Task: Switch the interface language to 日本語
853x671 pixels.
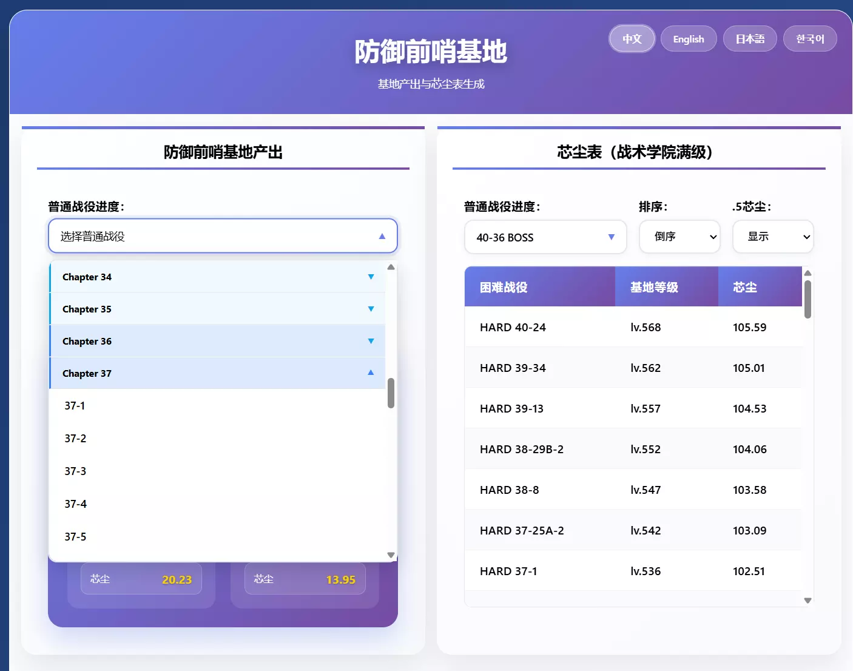Action: (750, 38)
